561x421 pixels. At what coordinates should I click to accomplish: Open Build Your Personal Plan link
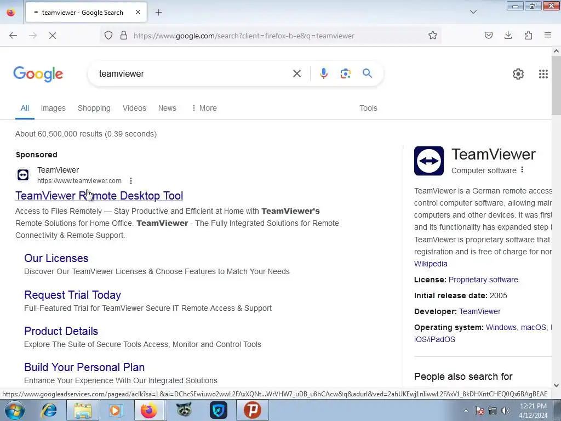84,367
